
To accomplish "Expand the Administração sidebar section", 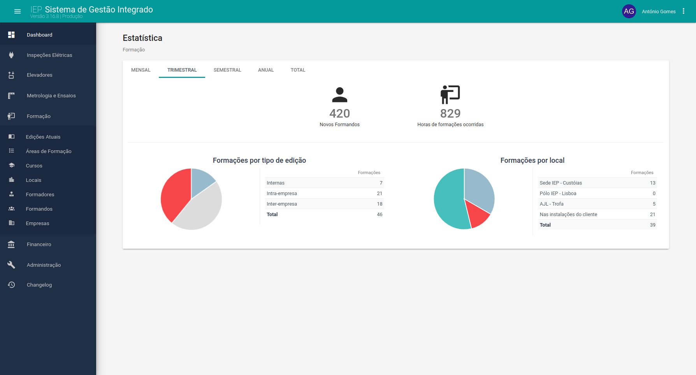I will coord(48,265).
